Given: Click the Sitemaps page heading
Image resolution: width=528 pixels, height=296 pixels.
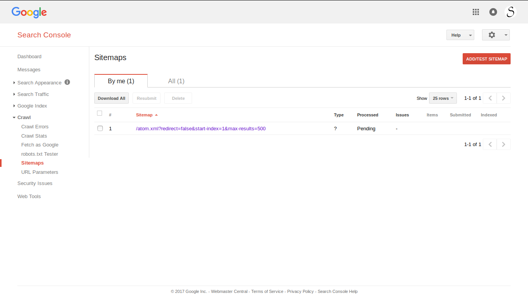Looking at the screenshot, I should coord(110,57).
